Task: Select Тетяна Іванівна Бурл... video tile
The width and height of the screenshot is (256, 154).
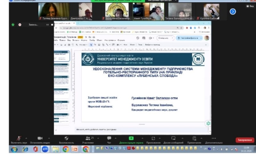Action: pos(54,11)
